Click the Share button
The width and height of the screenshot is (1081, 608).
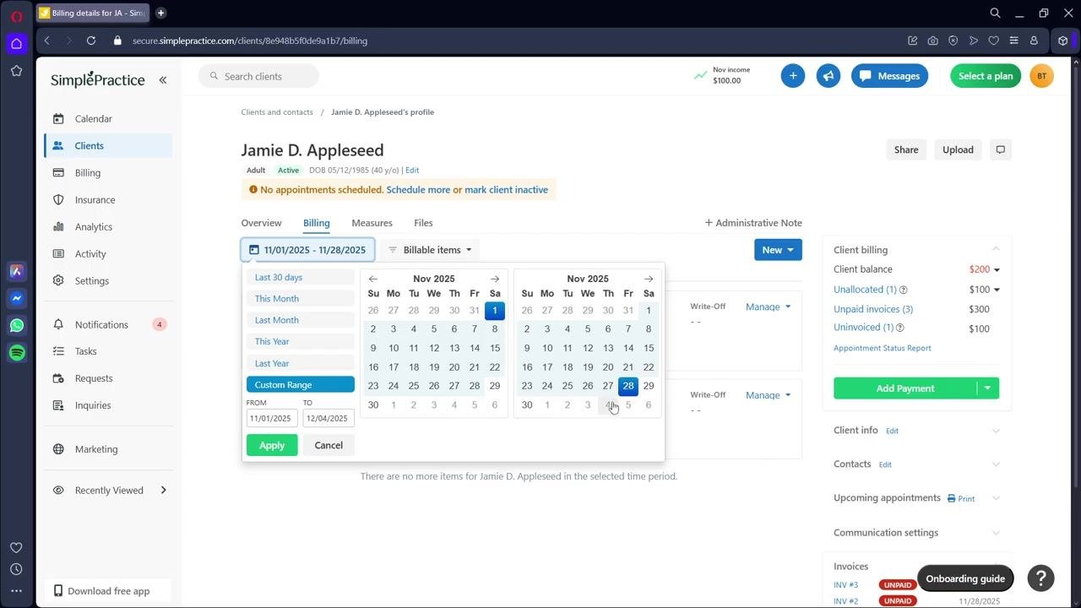906,149
